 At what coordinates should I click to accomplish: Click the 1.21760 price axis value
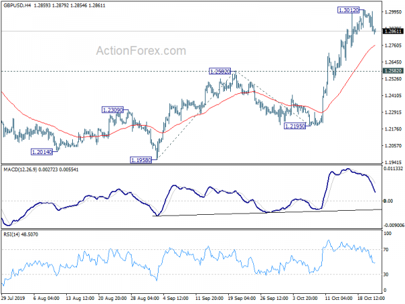click(393, 129)
